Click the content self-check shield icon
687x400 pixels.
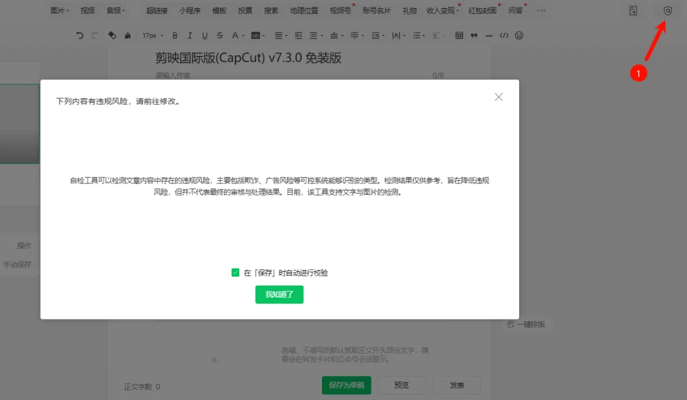[x=667, y=11]
